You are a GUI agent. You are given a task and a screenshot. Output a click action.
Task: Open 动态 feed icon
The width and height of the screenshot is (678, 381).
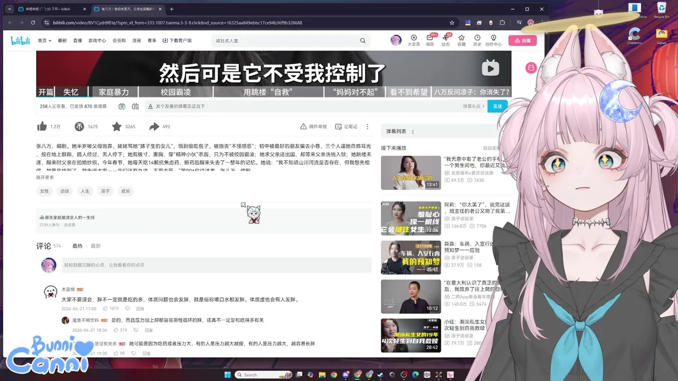445,40
